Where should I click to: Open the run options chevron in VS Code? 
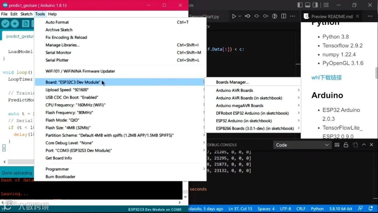click(x=240, y=16)
